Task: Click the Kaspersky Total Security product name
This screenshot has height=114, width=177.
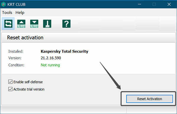Action: 64,51
